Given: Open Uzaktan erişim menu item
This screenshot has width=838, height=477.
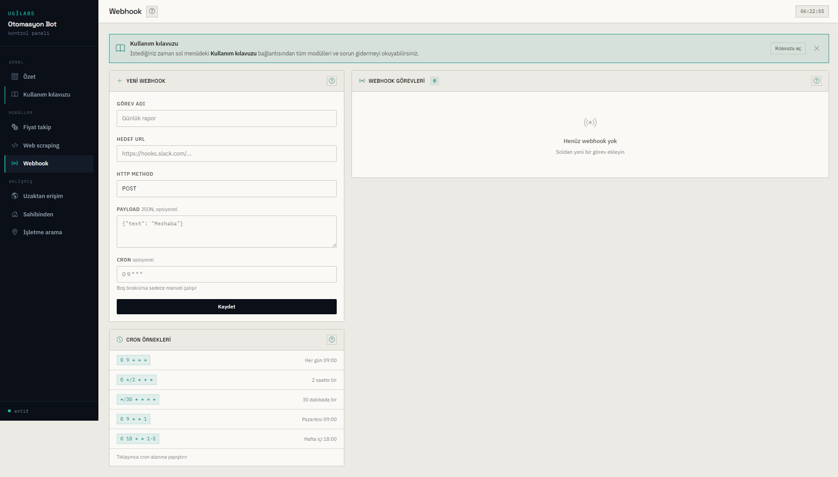Looking at the screenshot, I should (x=49, y=196).
